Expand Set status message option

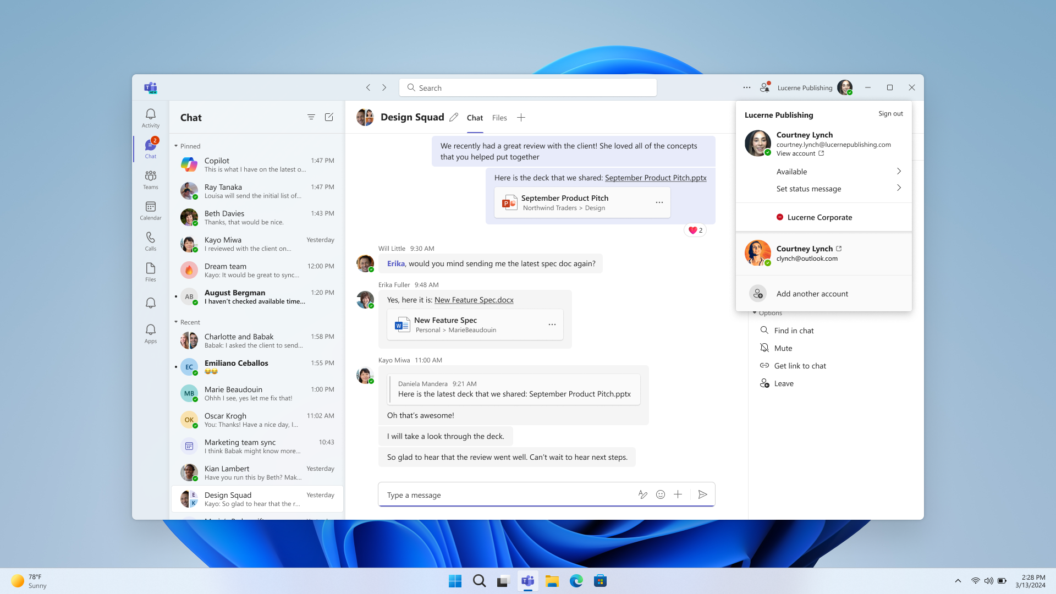(899, 188)
